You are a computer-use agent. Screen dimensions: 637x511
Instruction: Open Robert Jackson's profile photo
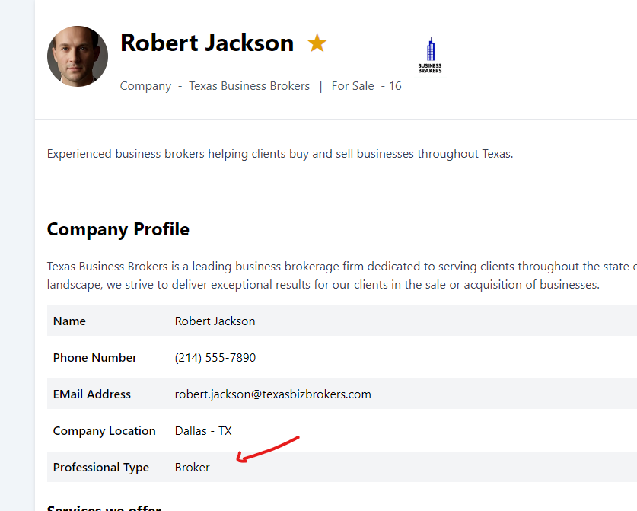pos(78,56)
